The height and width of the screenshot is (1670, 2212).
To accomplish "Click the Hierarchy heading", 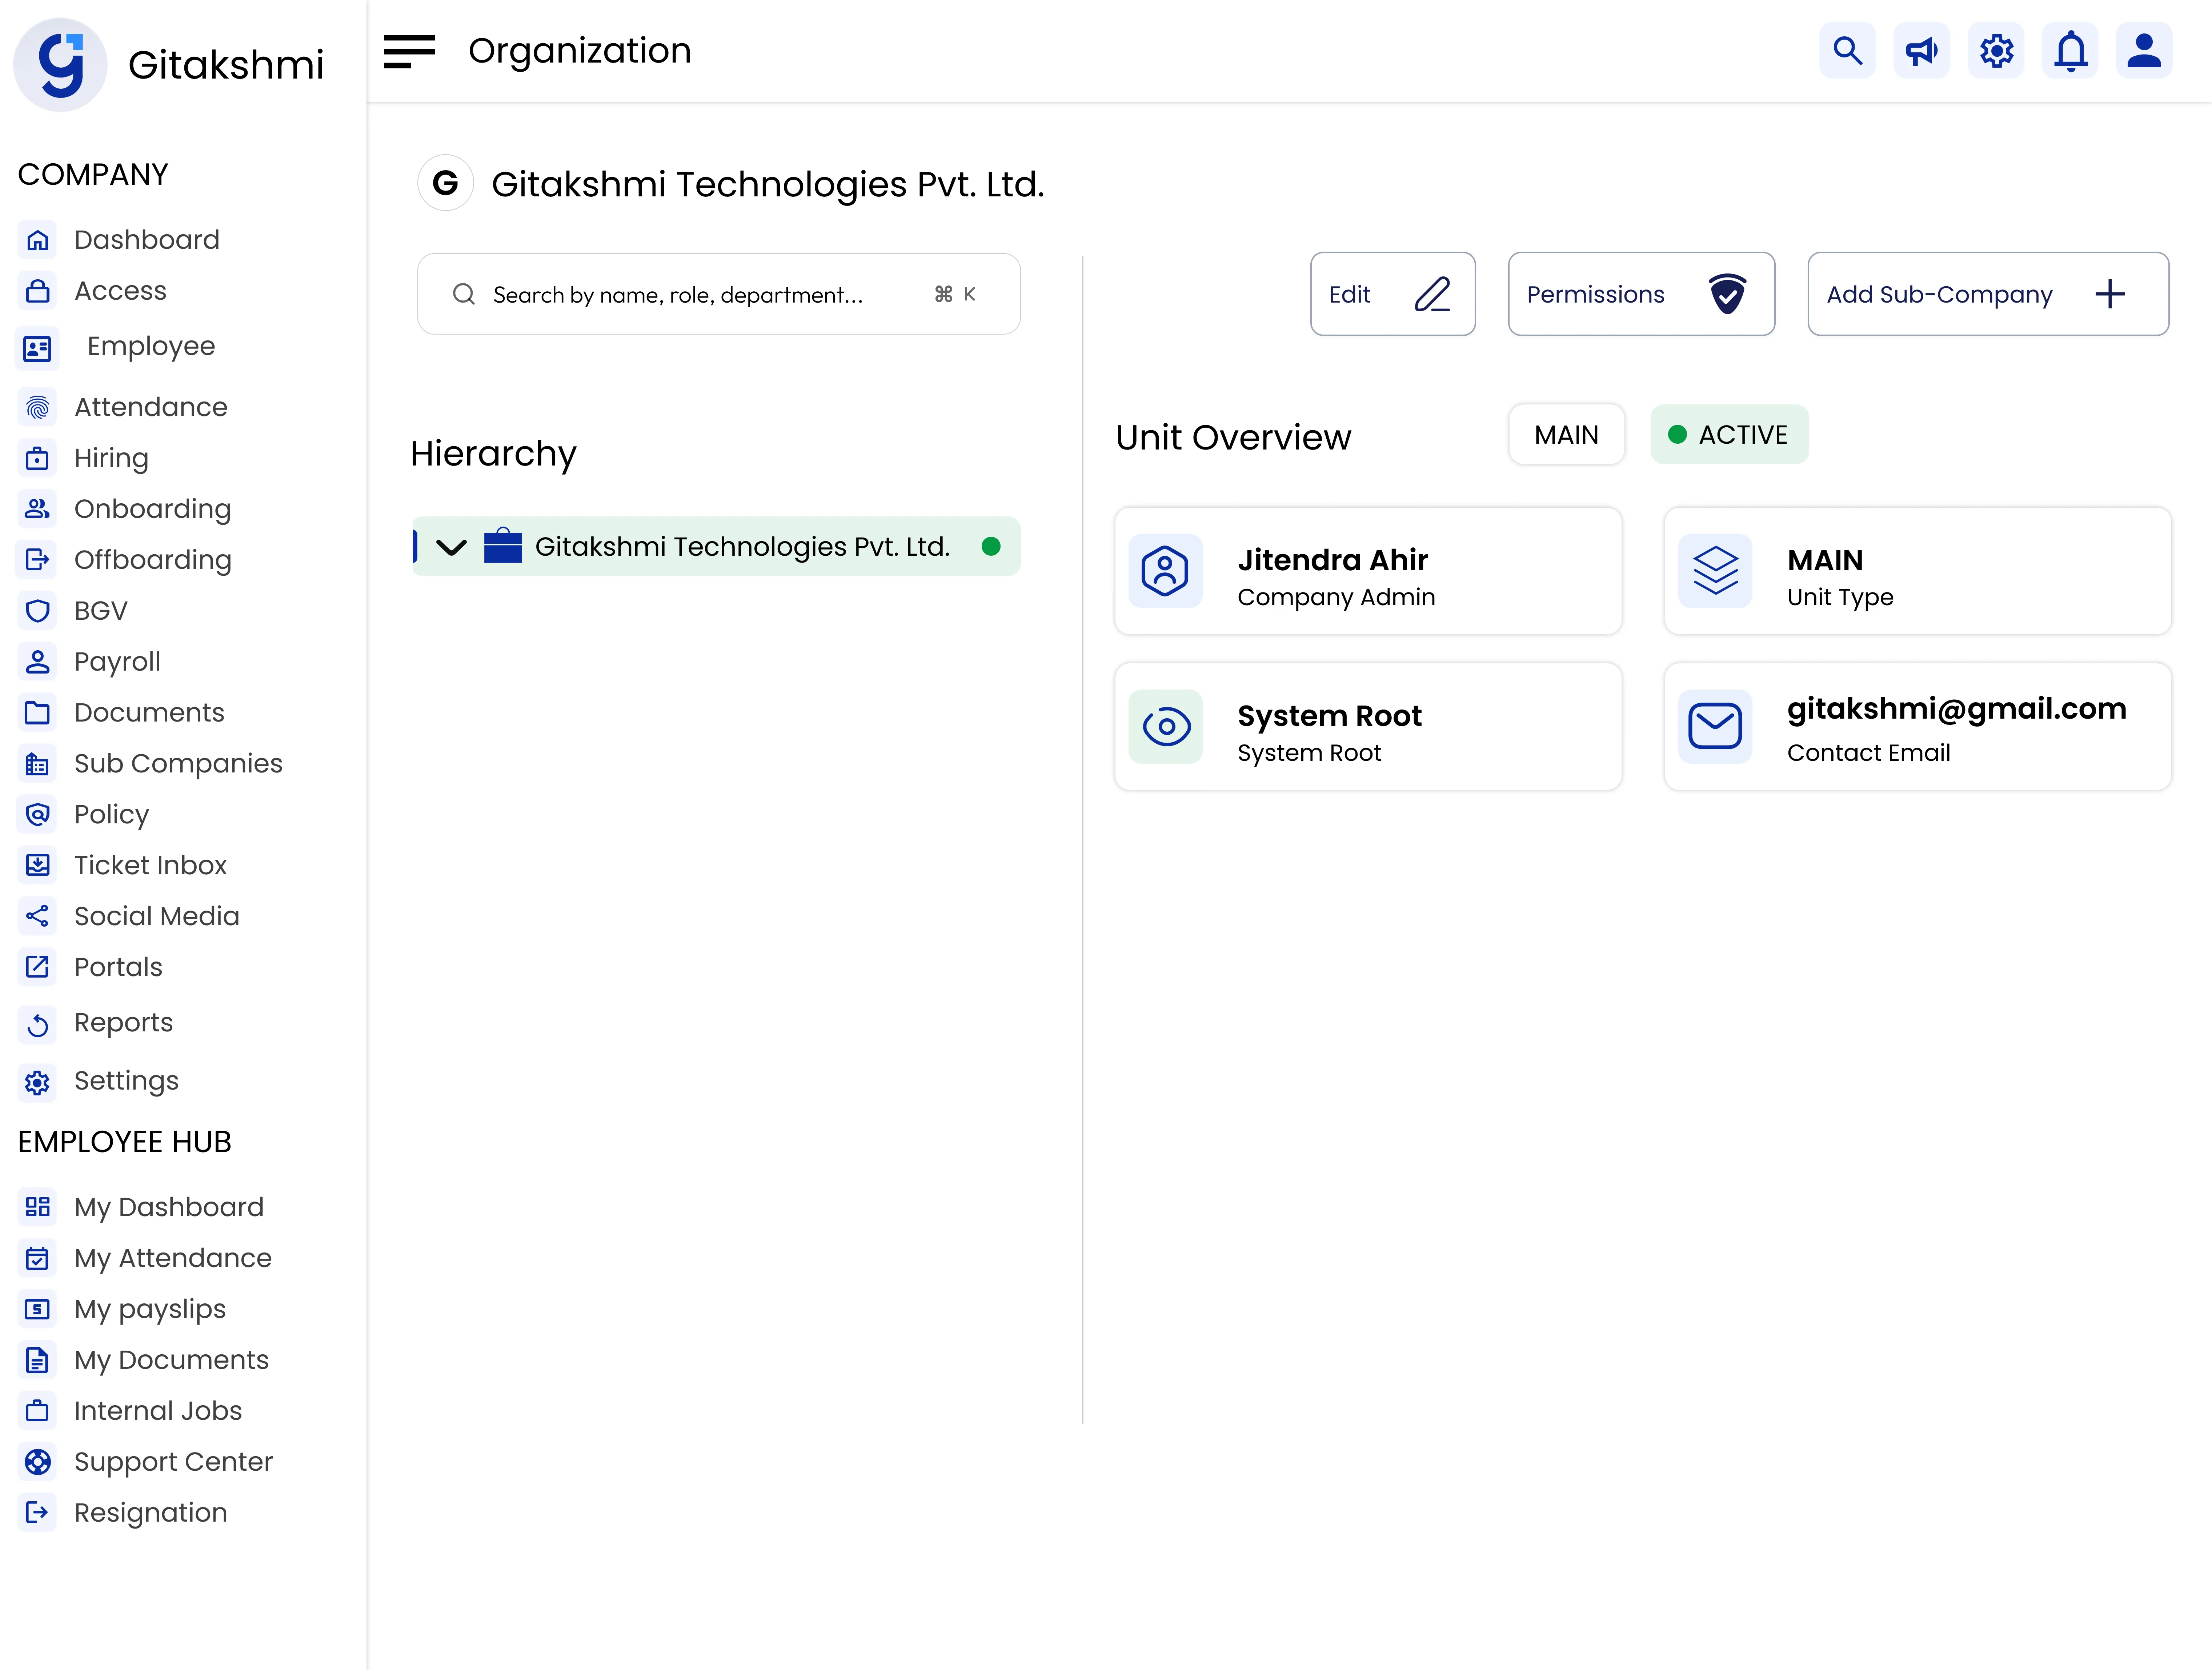I will coord(493,454).
